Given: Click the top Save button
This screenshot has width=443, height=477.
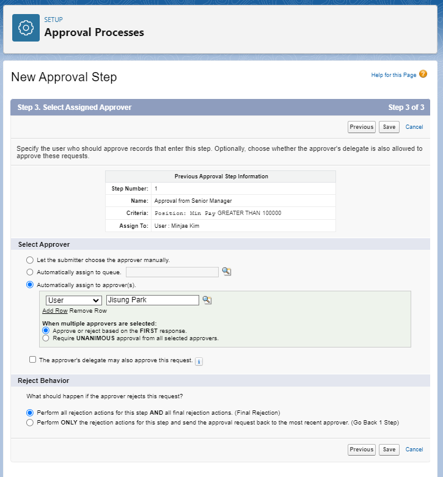Looking at the screenshot, I should pyautogui.click(x=389, y=127).
